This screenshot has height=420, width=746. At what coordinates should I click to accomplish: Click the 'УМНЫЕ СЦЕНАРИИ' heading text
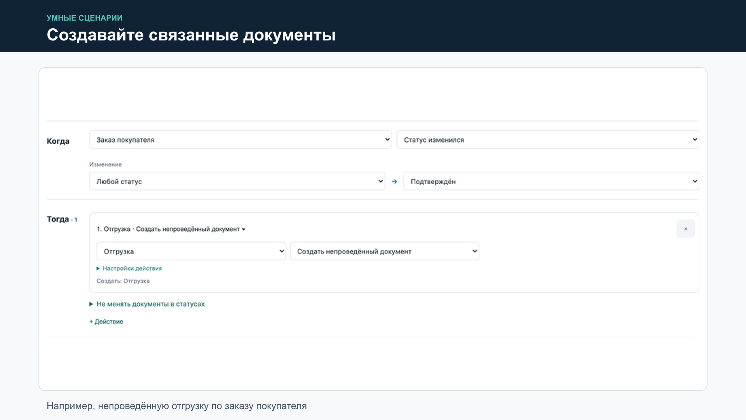84,18
